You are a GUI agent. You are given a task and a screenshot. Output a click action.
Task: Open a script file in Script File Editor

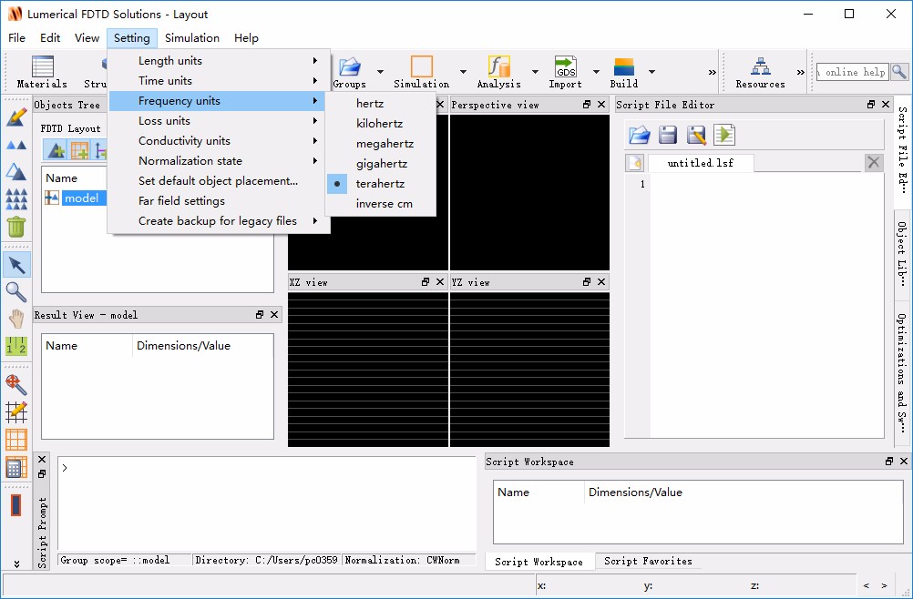[x=640, y=136]
